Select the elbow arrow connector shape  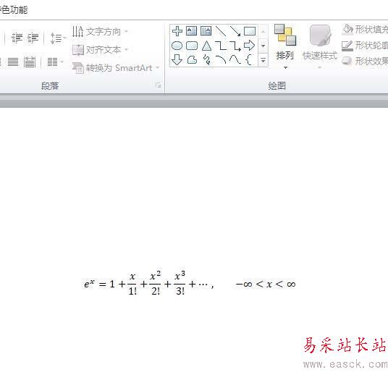(235, 46)
